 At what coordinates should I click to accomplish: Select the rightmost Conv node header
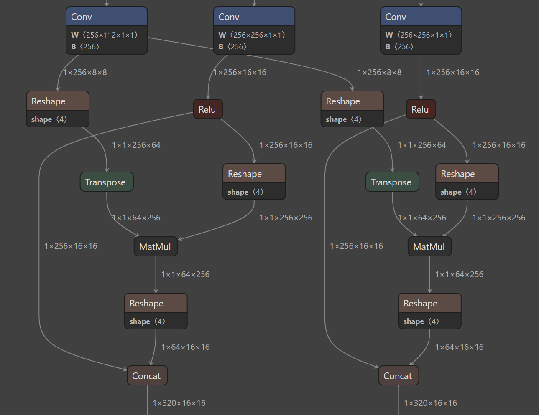point(421,17)
